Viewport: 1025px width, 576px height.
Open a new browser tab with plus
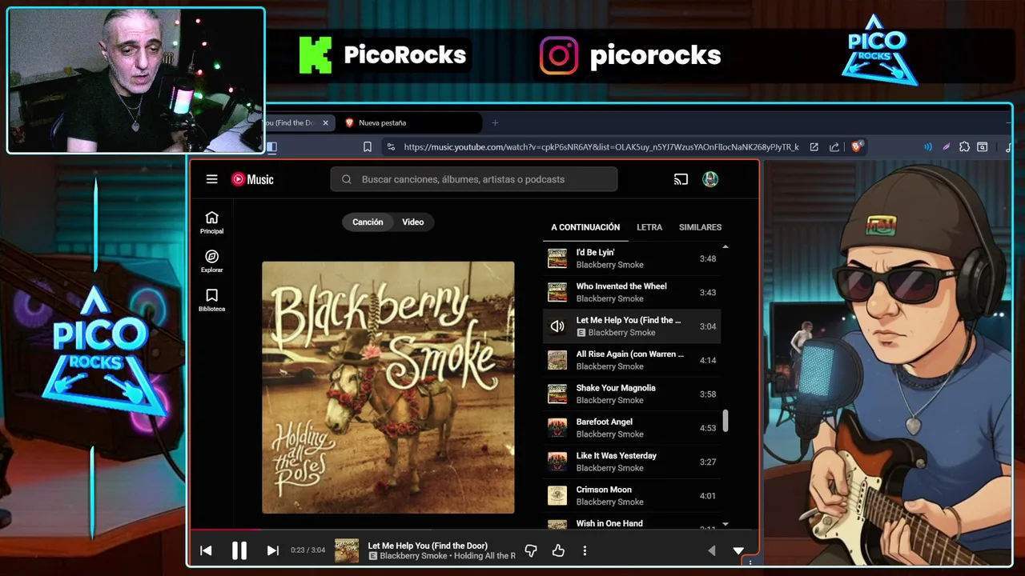click(495, 123)
